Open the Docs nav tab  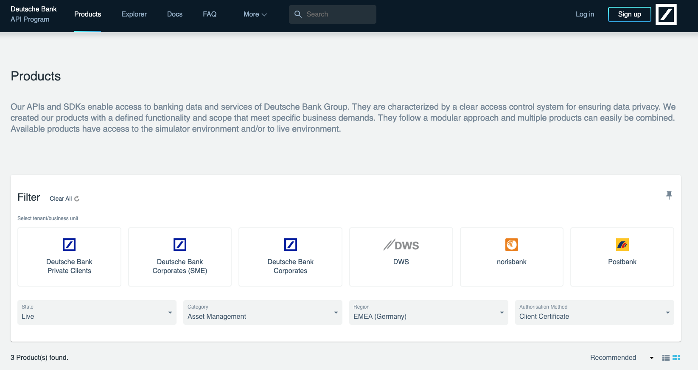(x=175, y=14)
